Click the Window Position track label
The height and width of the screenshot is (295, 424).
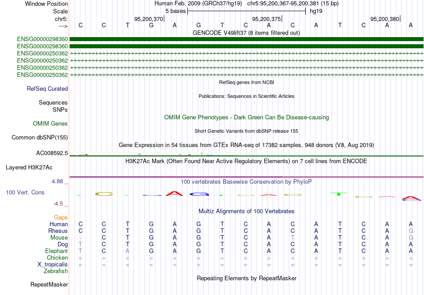[x=46, y=4]
